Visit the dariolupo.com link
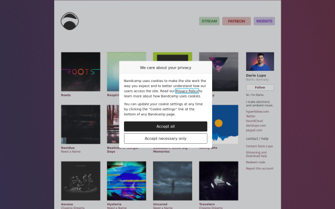335x209 pixels. point(256,125)
